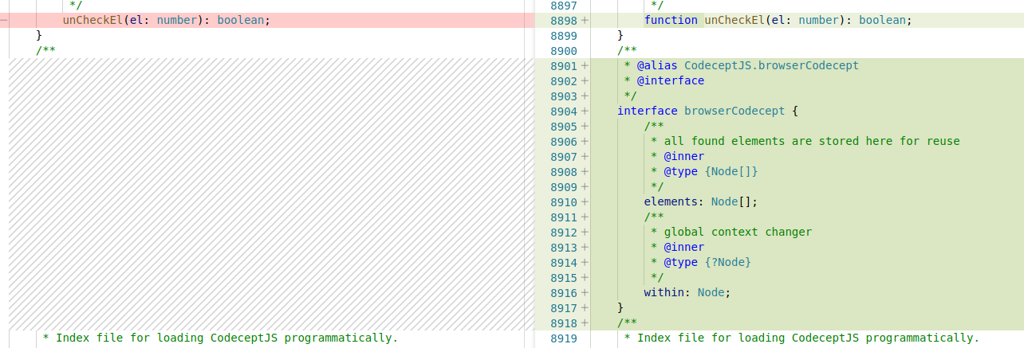The image size is (1024, 348).
Task: Select line number 8898
Action: 563,20
